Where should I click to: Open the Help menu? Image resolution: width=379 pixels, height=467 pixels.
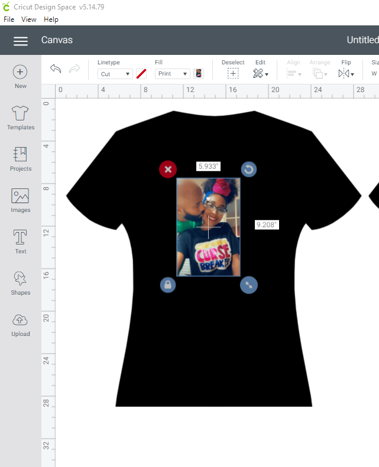click(51, 19)
